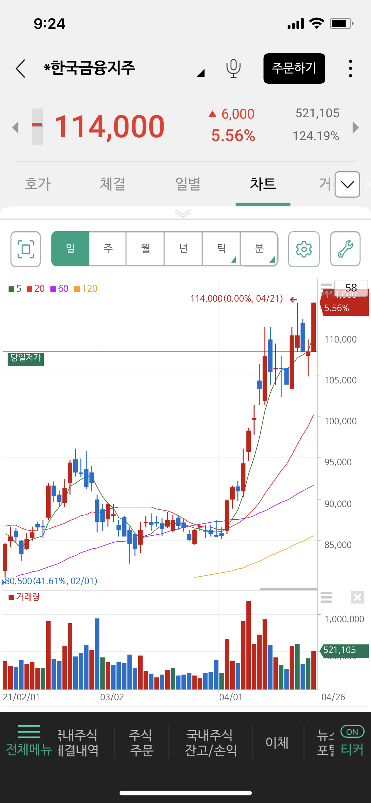Tap the 521,105 volume axis tag
The width and height of the screenshot is (371, 803).
tap(344, 650)
